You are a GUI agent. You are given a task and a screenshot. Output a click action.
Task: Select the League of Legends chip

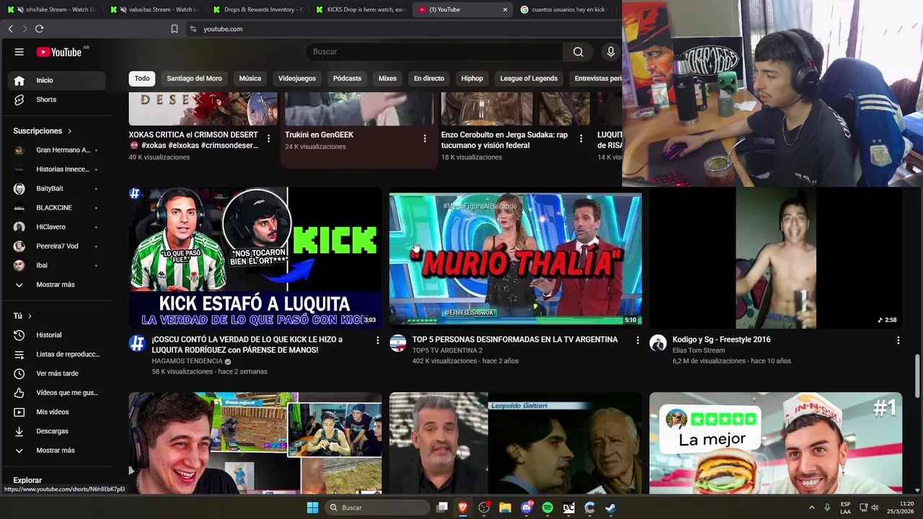(529, 79)
